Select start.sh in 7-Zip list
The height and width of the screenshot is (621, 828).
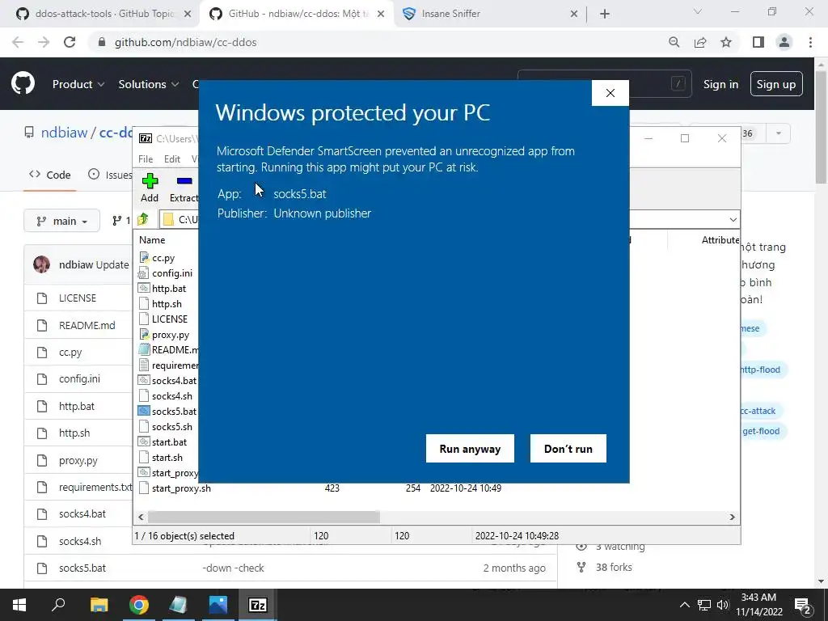point(167,458)
